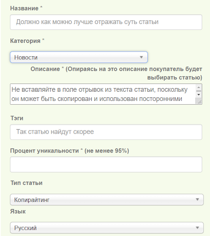Open the Тип статьи dropdown showing Копирайтинг

(107, 200)
